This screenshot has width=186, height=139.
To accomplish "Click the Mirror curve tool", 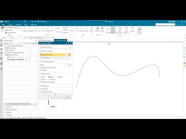I will [66, 32].
